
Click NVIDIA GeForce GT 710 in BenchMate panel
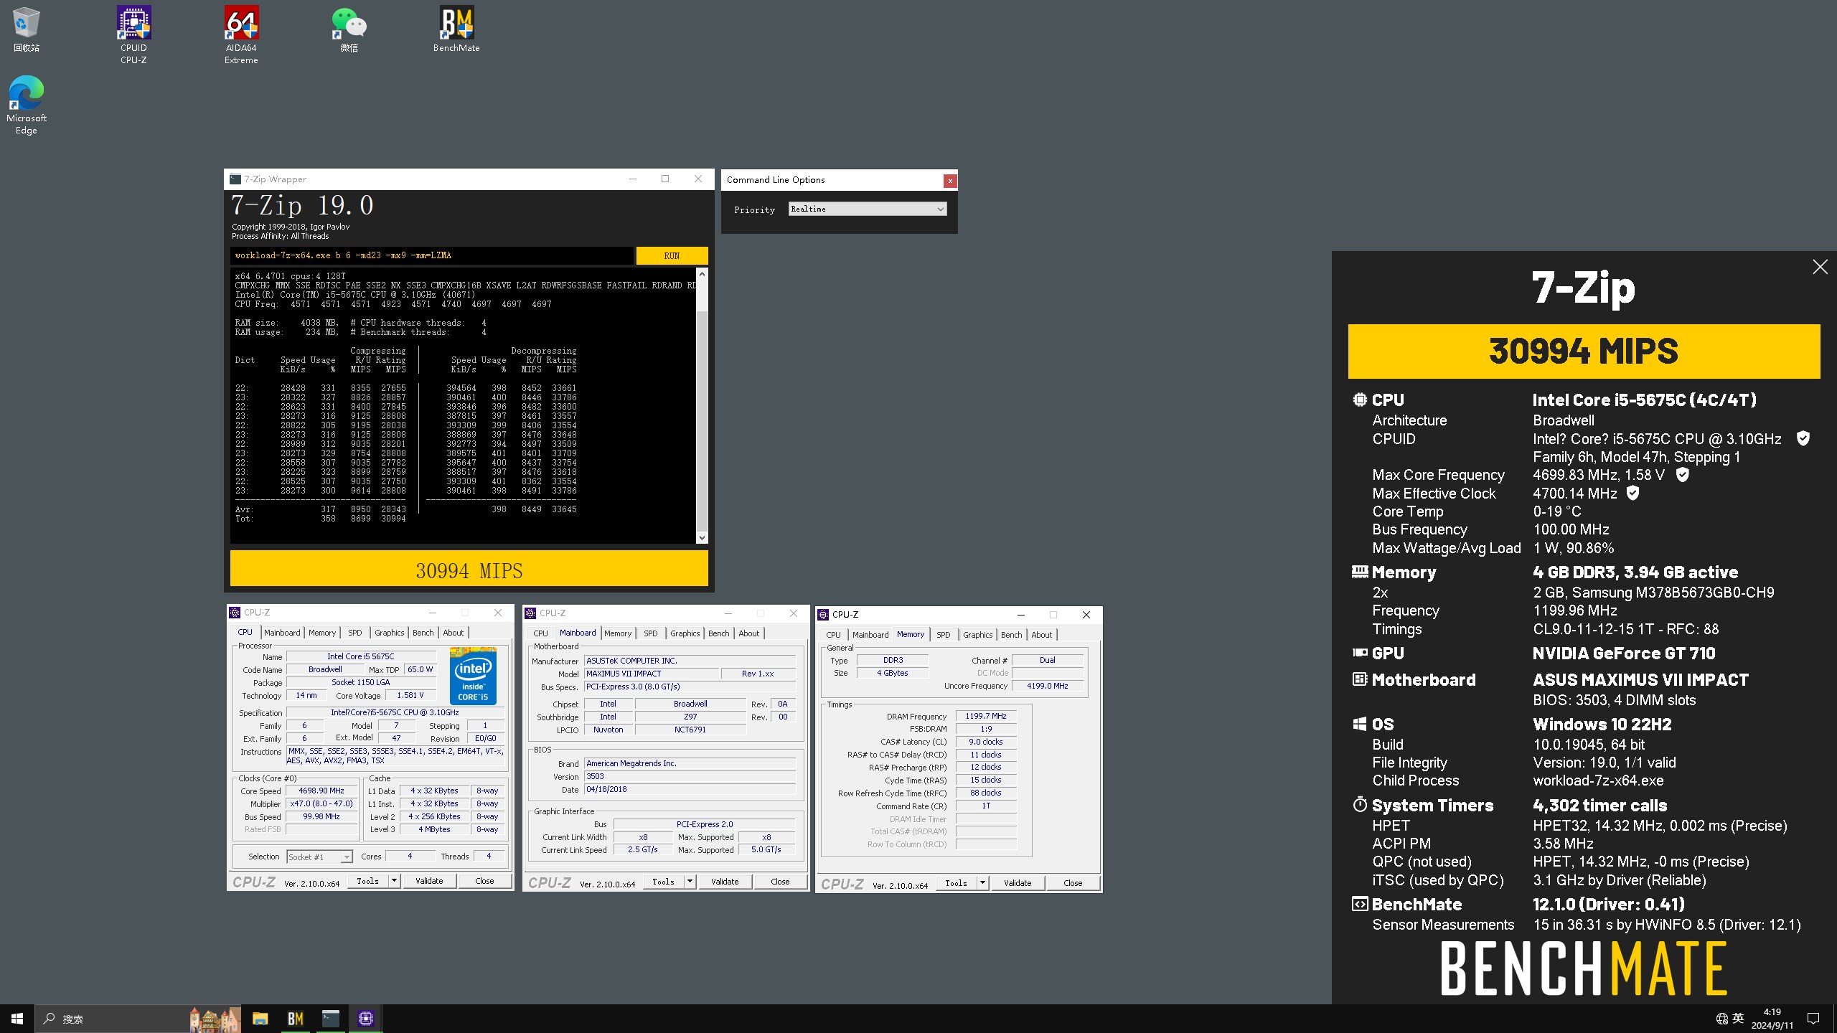(x=1624, y=654)
